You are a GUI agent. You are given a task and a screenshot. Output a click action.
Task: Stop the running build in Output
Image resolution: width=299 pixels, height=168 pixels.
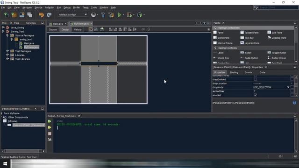pos(50,133)
